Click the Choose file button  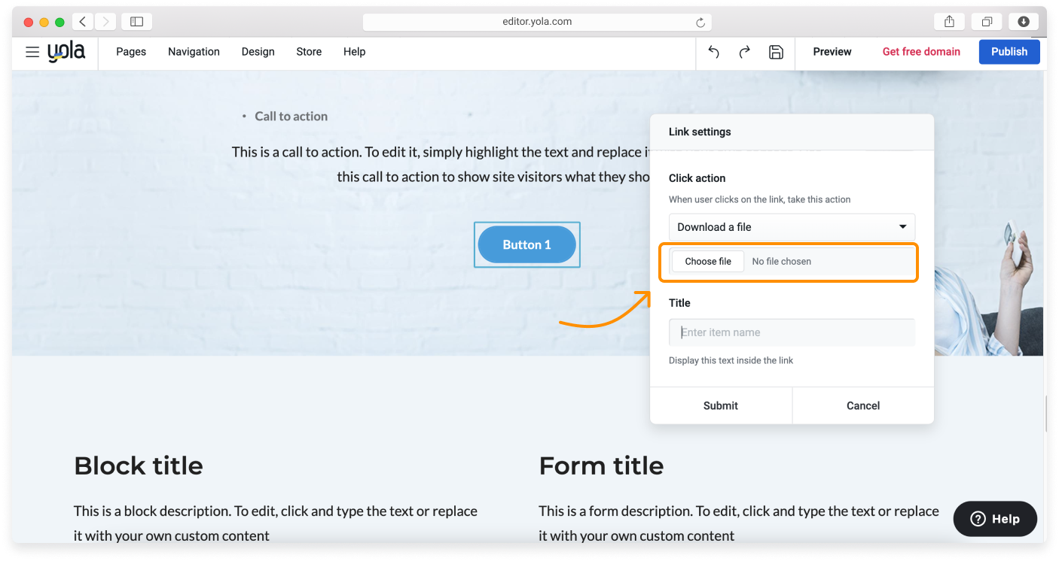[x=707, y=262]
